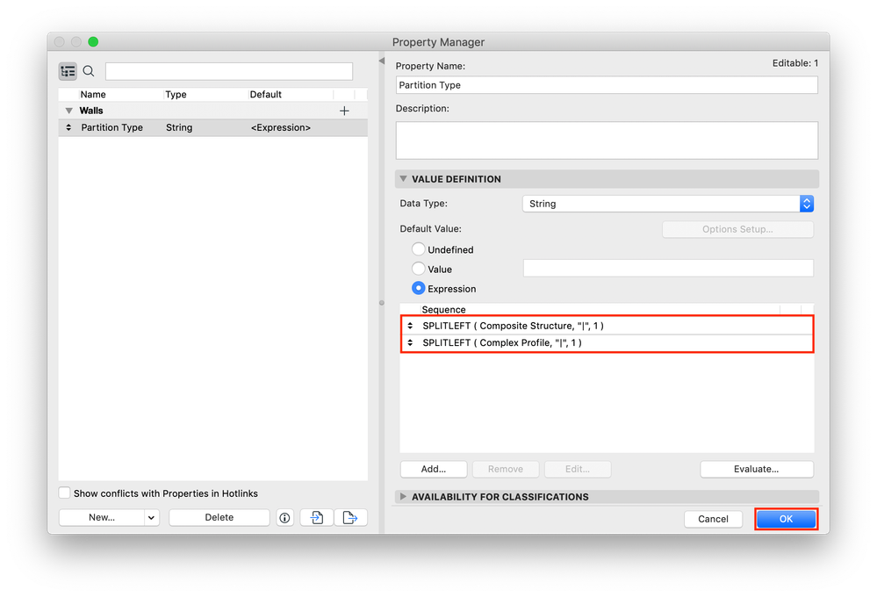Click the Sequence column header
Screen dimensions: 877x597
[x=443, y=309]
